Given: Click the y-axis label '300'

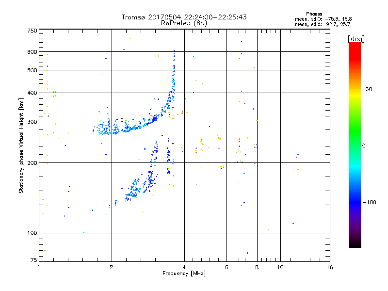Looking at the screenshot, I should 32,122.
